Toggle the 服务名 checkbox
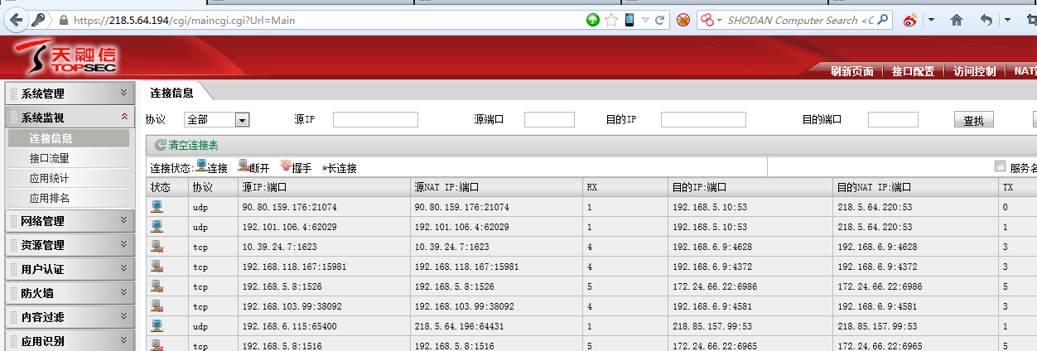Viewport: 1037px width, 351px height. (1000, 166)
